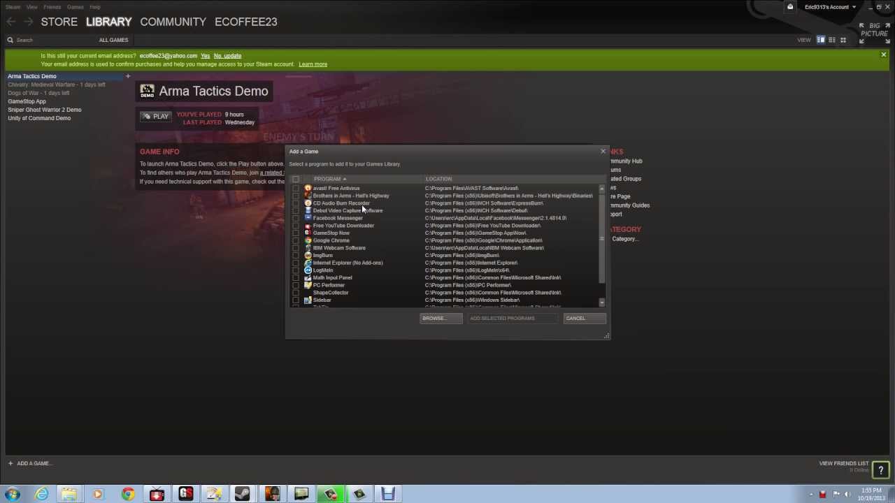Open Windows Explorer folder in taskbar
895x503 pixels.
click(69, 495)
